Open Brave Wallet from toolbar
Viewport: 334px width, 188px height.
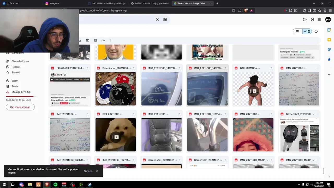pos(314,10)
